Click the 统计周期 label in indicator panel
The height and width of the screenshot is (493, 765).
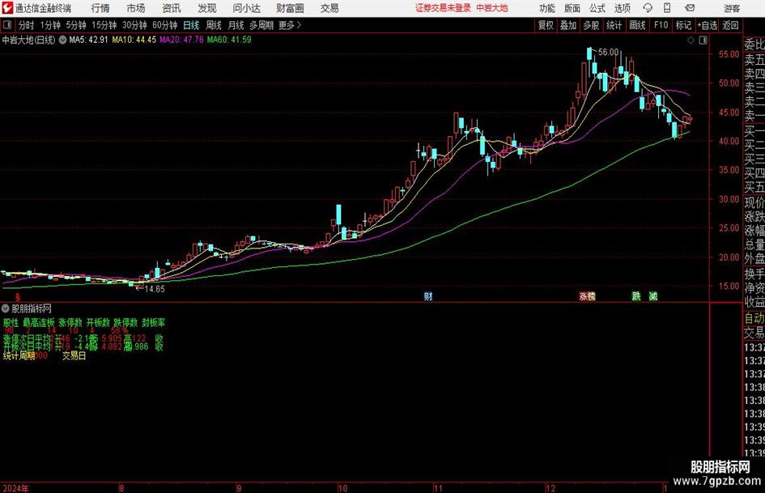point(19,356)
